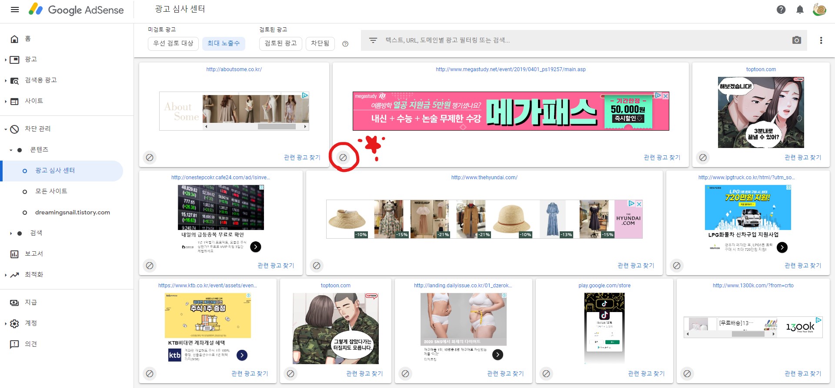
Task: Block the thehyundai.com ad
Action: point(317,266)
